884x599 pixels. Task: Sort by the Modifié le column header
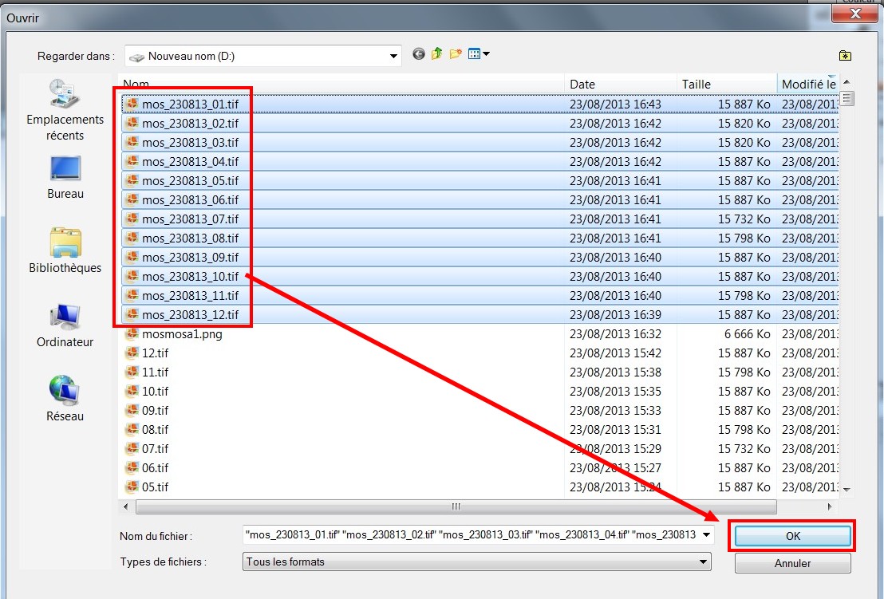pos(808,84)
